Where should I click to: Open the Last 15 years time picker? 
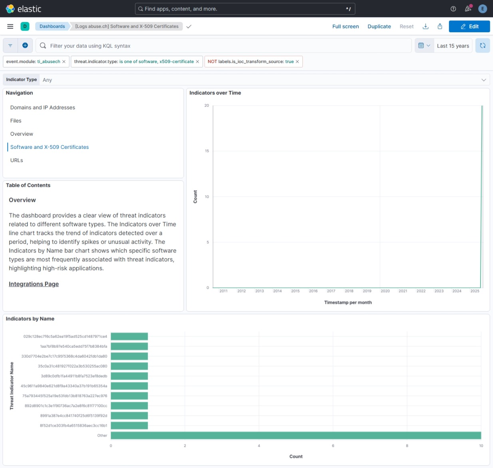[x=453, y=45]
